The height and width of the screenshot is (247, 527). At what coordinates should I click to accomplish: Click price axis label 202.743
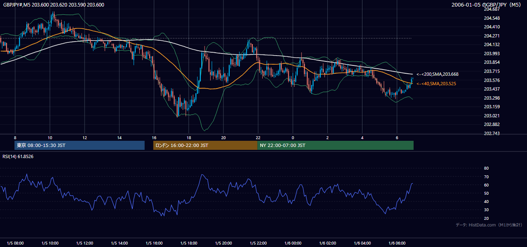point(492,134)
